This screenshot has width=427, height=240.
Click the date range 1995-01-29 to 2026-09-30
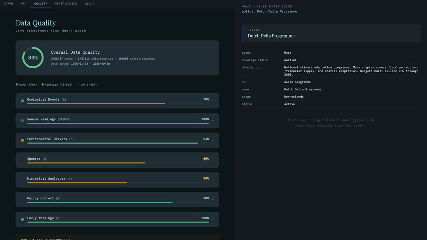91,64
